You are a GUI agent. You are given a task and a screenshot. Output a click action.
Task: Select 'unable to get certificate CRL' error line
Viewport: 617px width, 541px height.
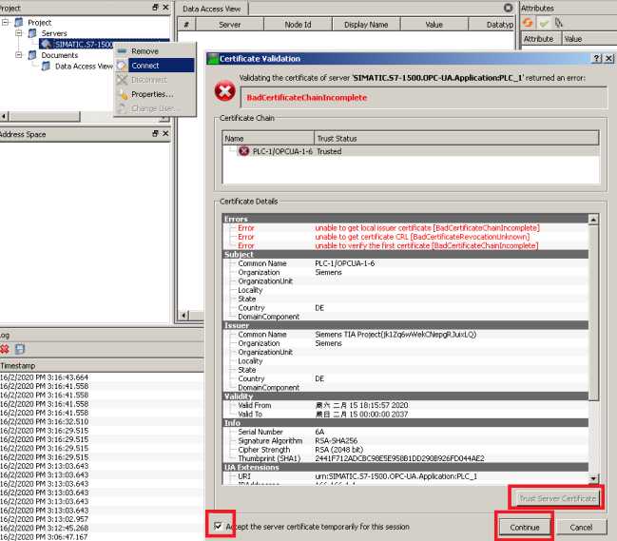(x=422, y=237)
